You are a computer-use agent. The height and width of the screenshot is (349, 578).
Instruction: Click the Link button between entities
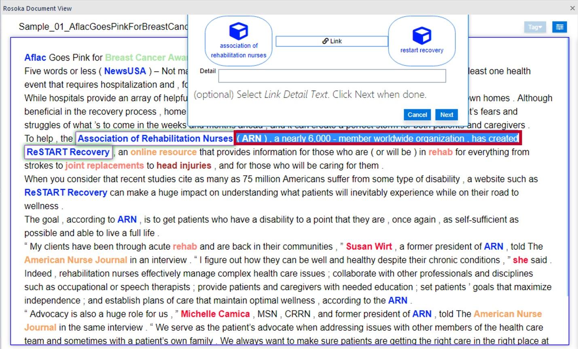pyautogui.click(x=332, y=41)
